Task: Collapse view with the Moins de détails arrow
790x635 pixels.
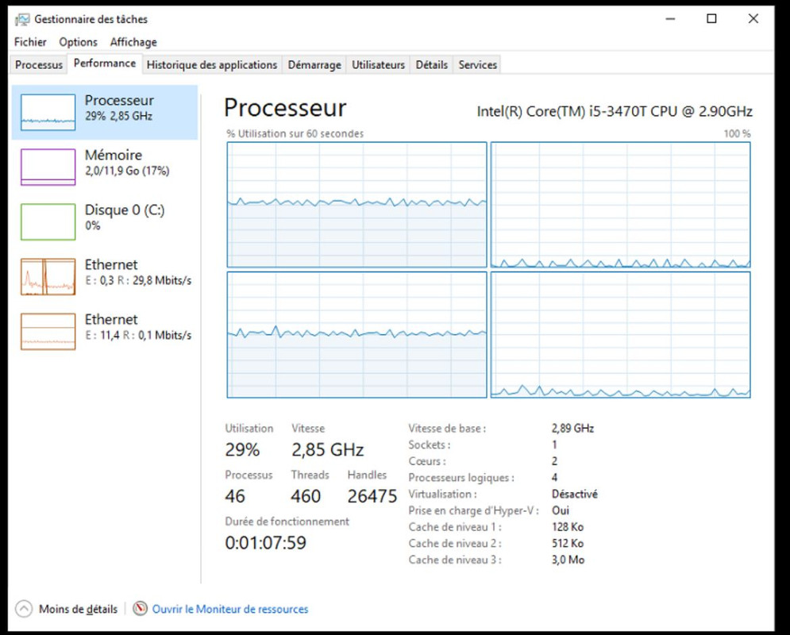Action: tap(24, 609)
